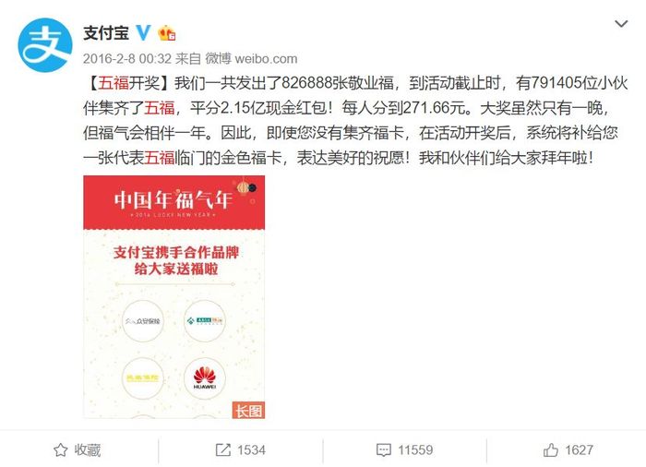Click the membership crown badge icon
Image resolution: width=646 pixels, height=467 pixels.
coord(167,33)
